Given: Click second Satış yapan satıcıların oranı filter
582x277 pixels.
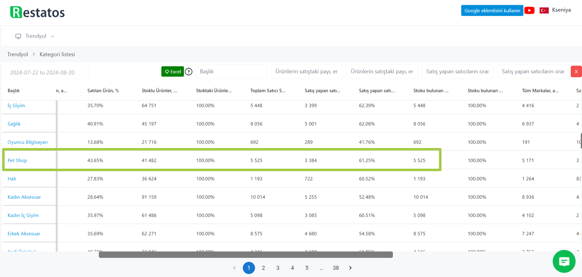Looking at the screenshot, I should (x=533, y=71).
